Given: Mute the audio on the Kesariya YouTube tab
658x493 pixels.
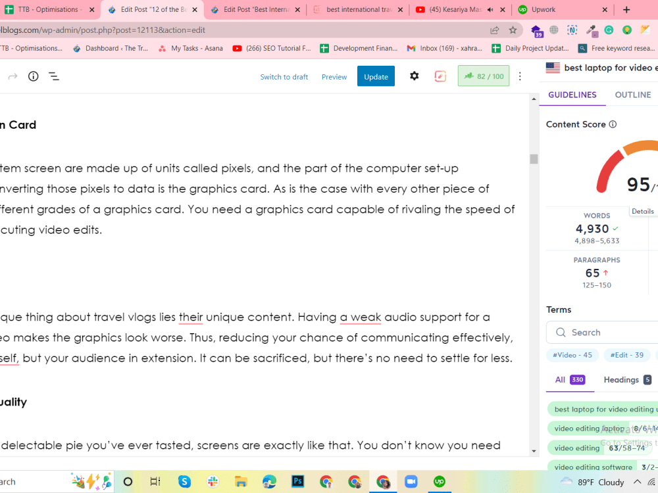Looking at the screenshot, I should [490, 10].
